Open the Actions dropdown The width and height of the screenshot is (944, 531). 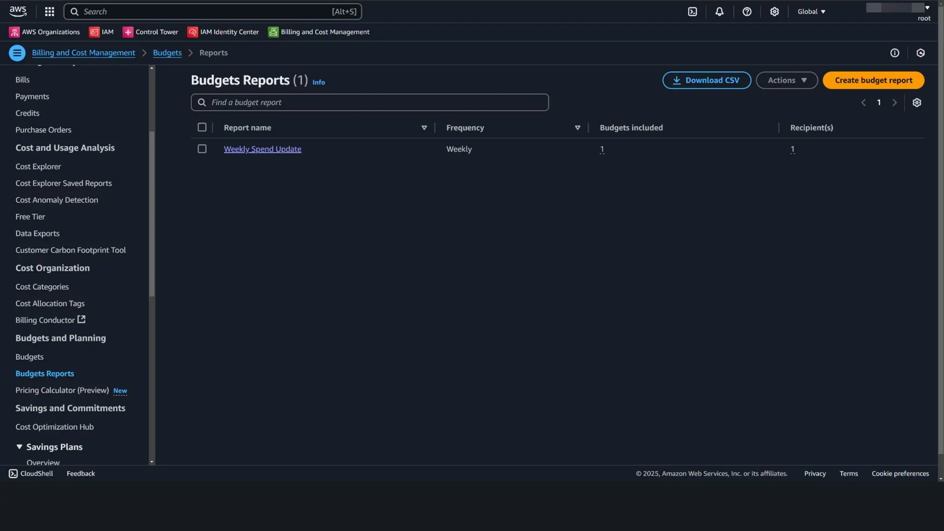[x=786, y=80]
